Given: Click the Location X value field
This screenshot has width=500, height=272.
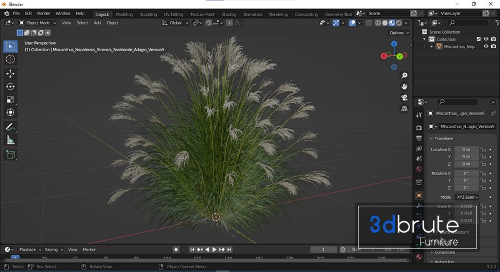Looking at the screenshot, I should pyautogui.click(x=466, y=149).
